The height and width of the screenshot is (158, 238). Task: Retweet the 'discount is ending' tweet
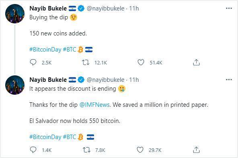[87, 150]
